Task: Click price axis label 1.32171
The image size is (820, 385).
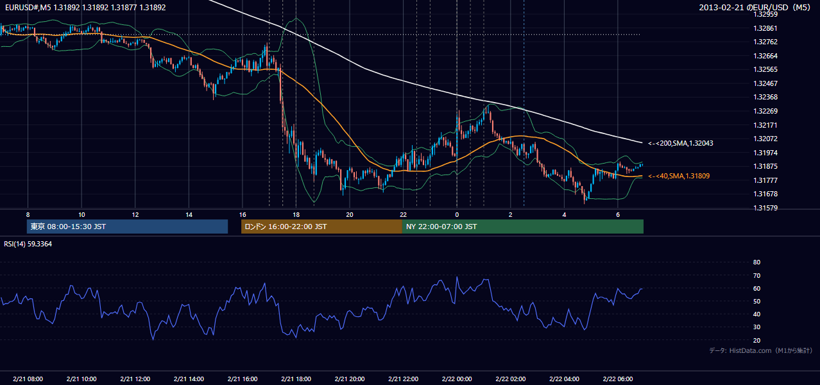Action: tap(765, 124)
